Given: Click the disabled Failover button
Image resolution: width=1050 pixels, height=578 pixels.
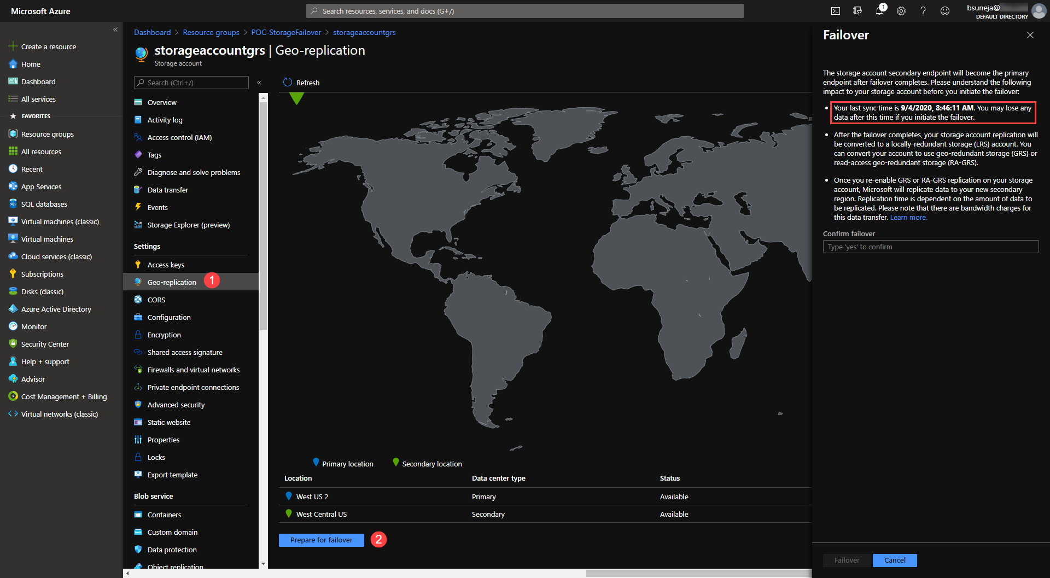Looking at the screenshot, I should [x=847, y=560].
